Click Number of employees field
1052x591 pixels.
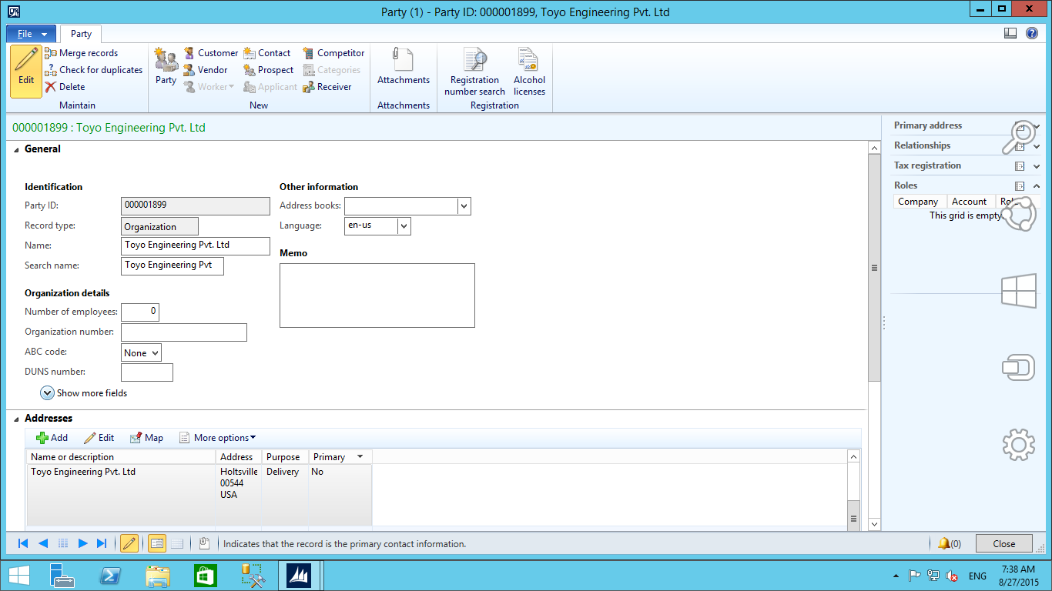[x=140, y=312]
